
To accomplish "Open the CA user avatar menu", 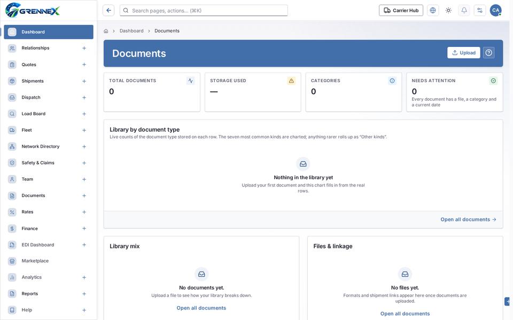I will 496,11.
